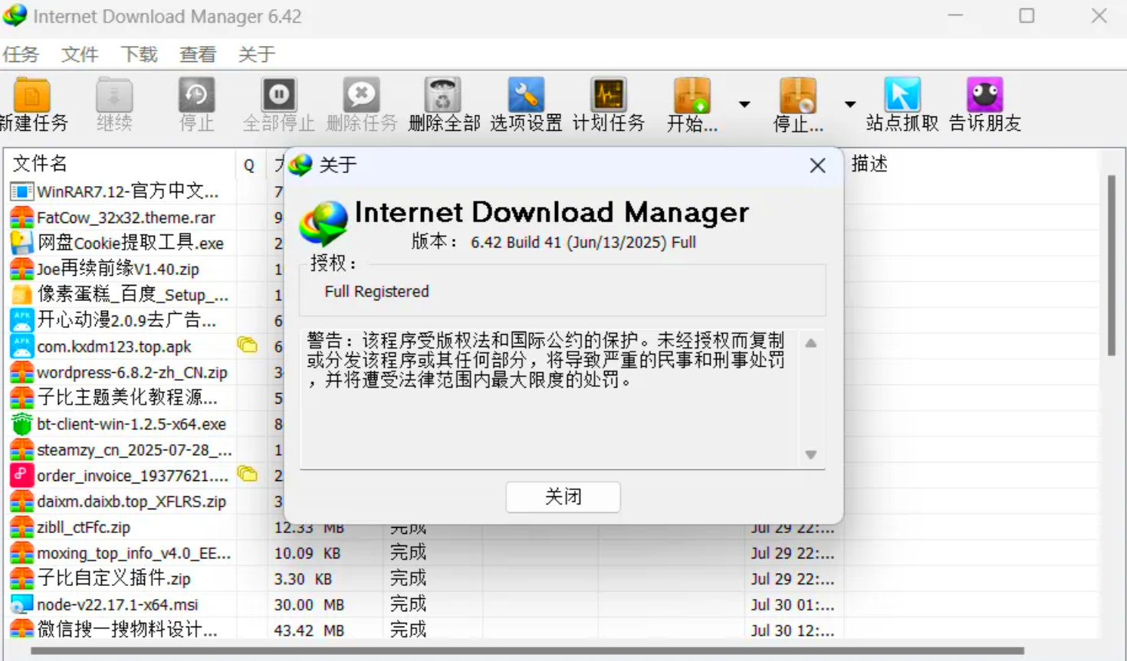Open the 查看 menu

click(x=197, y=54)
